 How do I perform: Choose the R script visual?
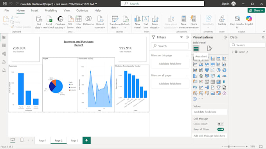coord(224,82)
